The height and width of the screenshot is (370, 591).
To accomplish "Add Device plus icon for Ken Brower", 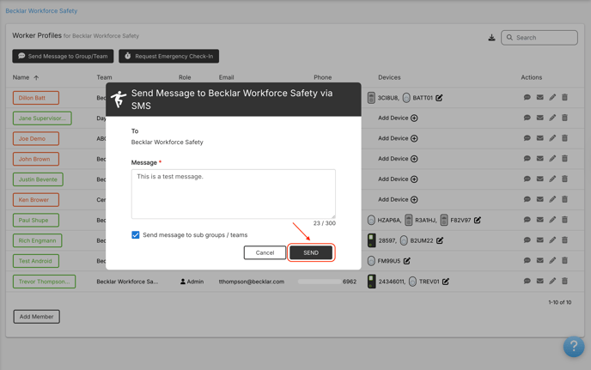I will coord(414,199).
